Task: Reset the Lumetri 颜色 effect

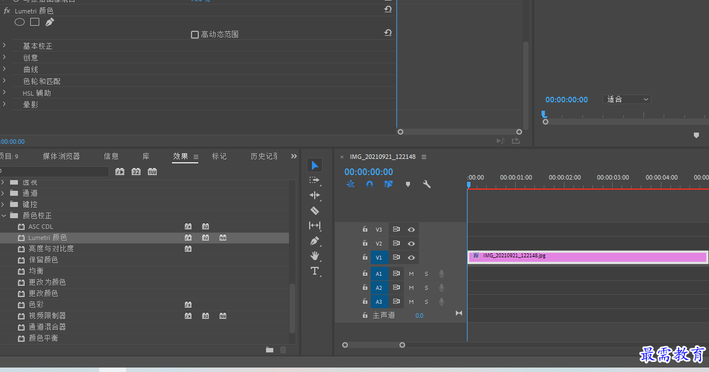Action: coord(388,10)
